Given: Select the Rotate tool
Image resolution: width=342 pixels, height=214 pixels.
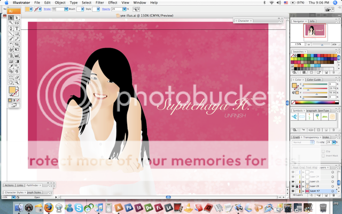Looking at the screenshot, I should (11, 44).
